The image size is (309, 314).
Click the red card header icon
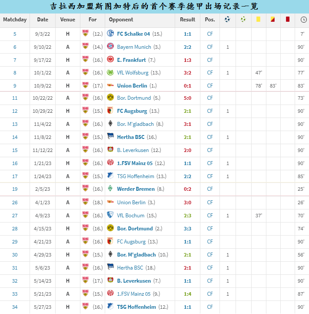(287, 20)
